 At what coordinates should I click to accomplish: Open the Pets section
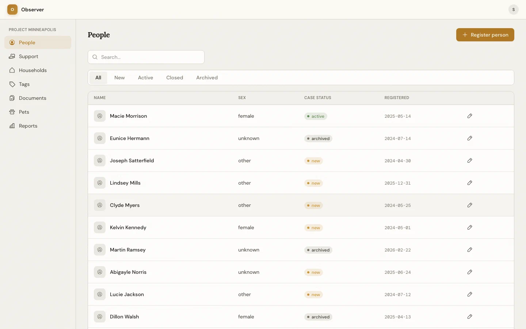click(23, 112)
